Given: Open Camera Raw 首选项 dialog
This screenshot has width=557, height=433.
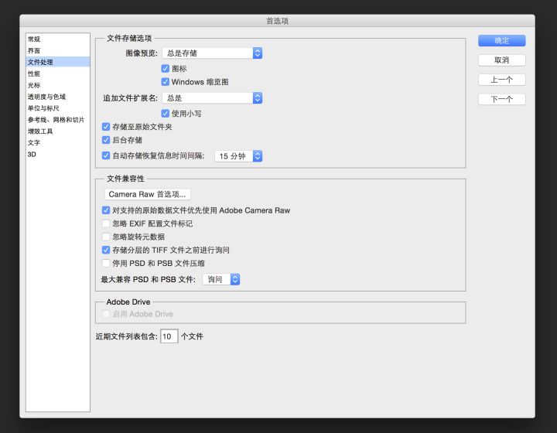Looking at the screenshot, I should tap(148, 195).
